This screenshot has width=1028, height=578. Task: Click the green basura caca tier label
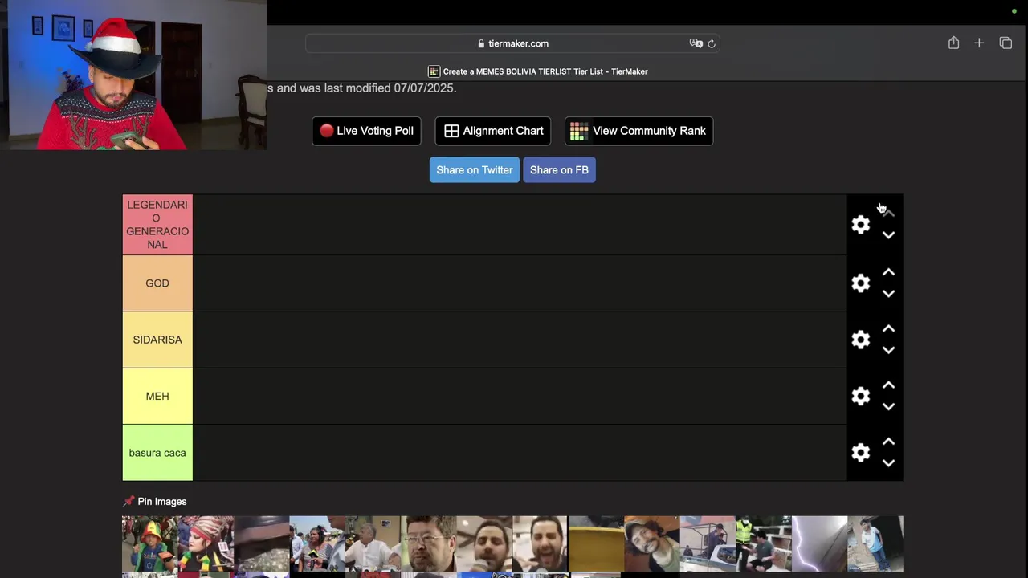pyautogui.click(x=157, y=453)
